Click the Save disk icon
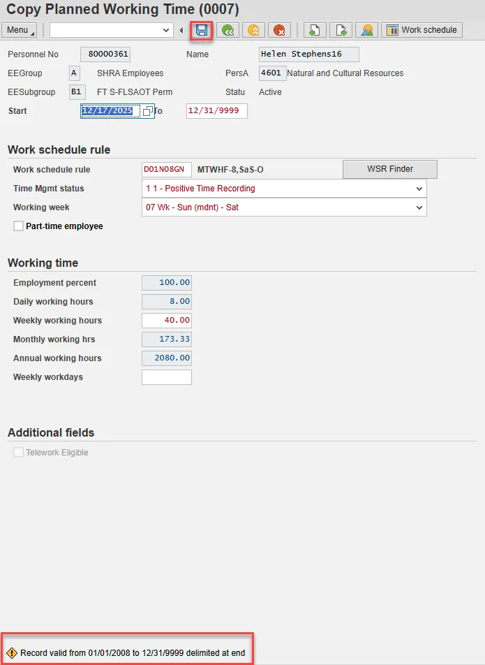485x665 pixels. tap(201, 30)
